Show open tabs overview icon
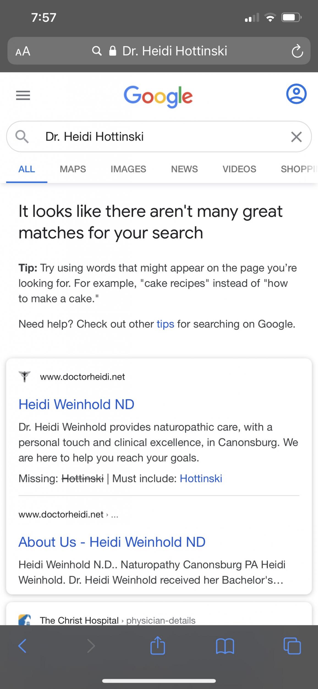This screenshot has height=689, width=318. click(292, 646)
